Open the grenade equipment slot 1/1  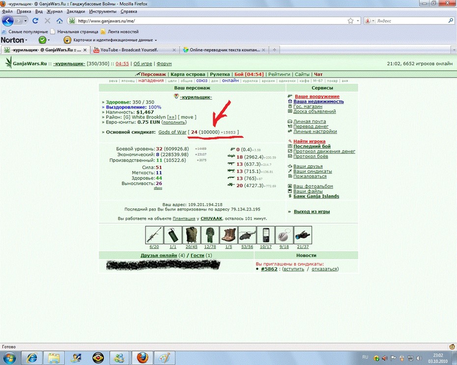173,235
